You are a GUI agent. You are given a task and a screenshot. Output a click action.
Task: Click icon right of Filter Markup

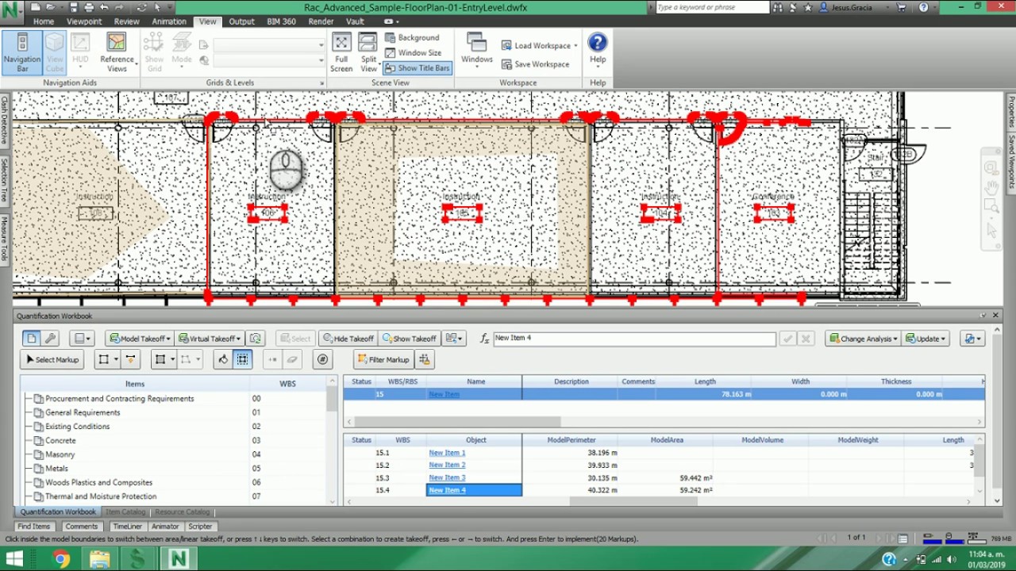click(x=424, y=359)
